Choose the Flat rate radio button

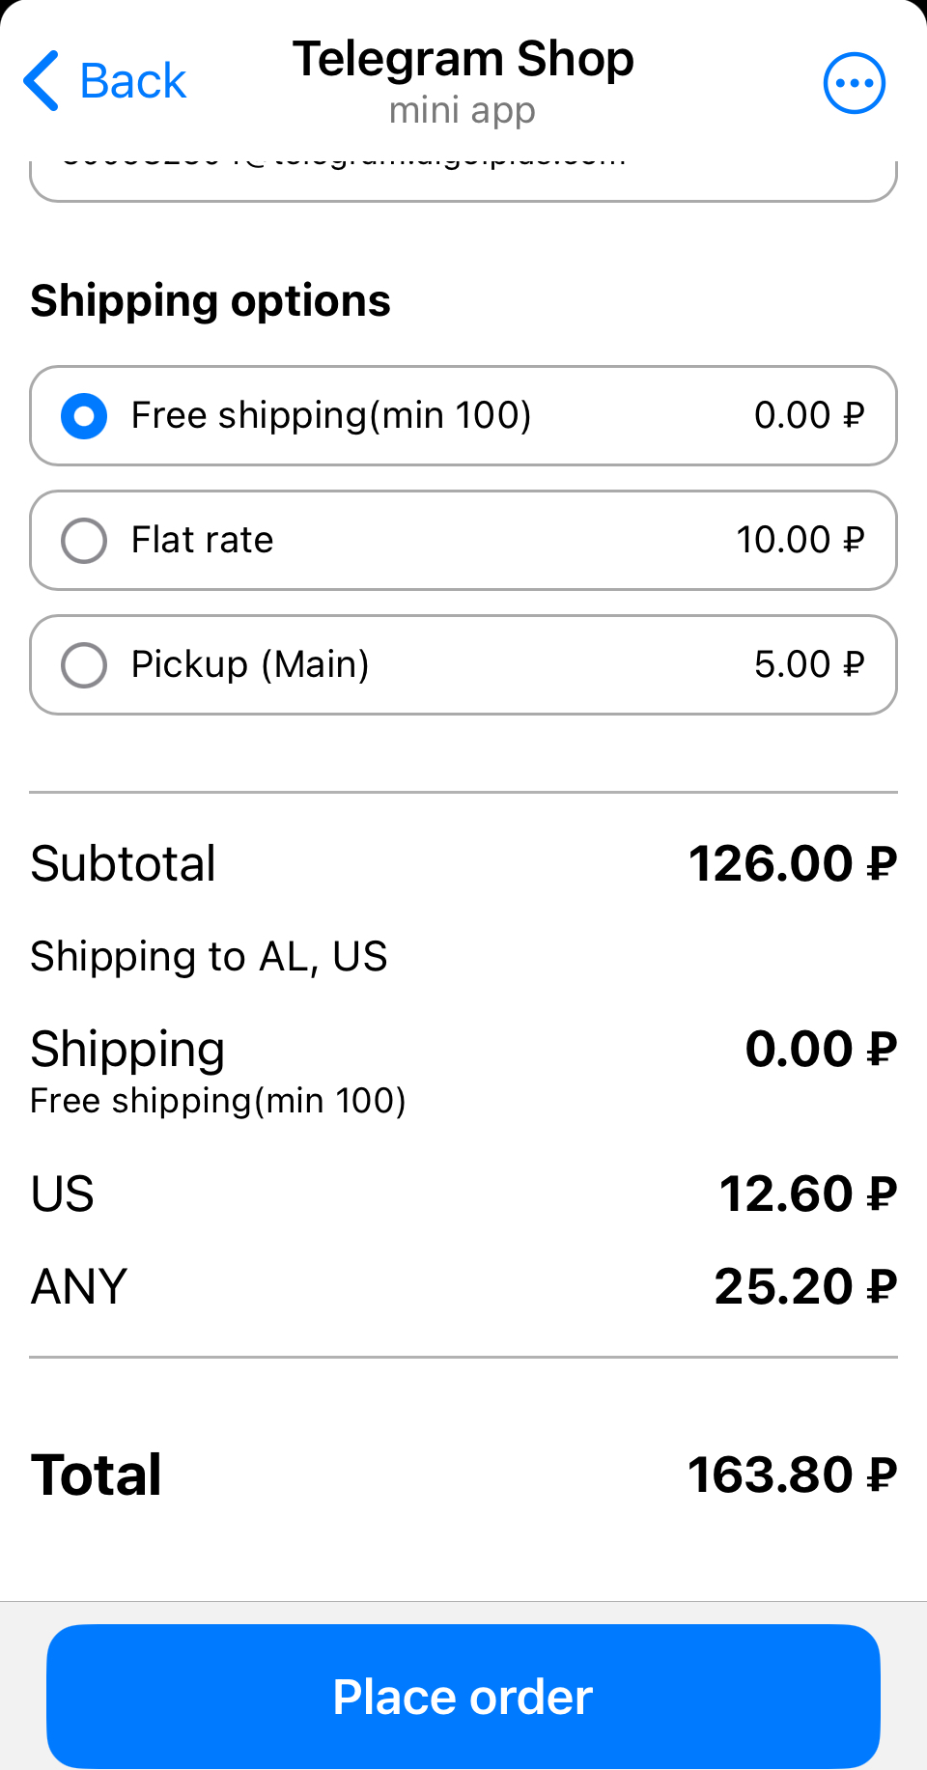84,541
